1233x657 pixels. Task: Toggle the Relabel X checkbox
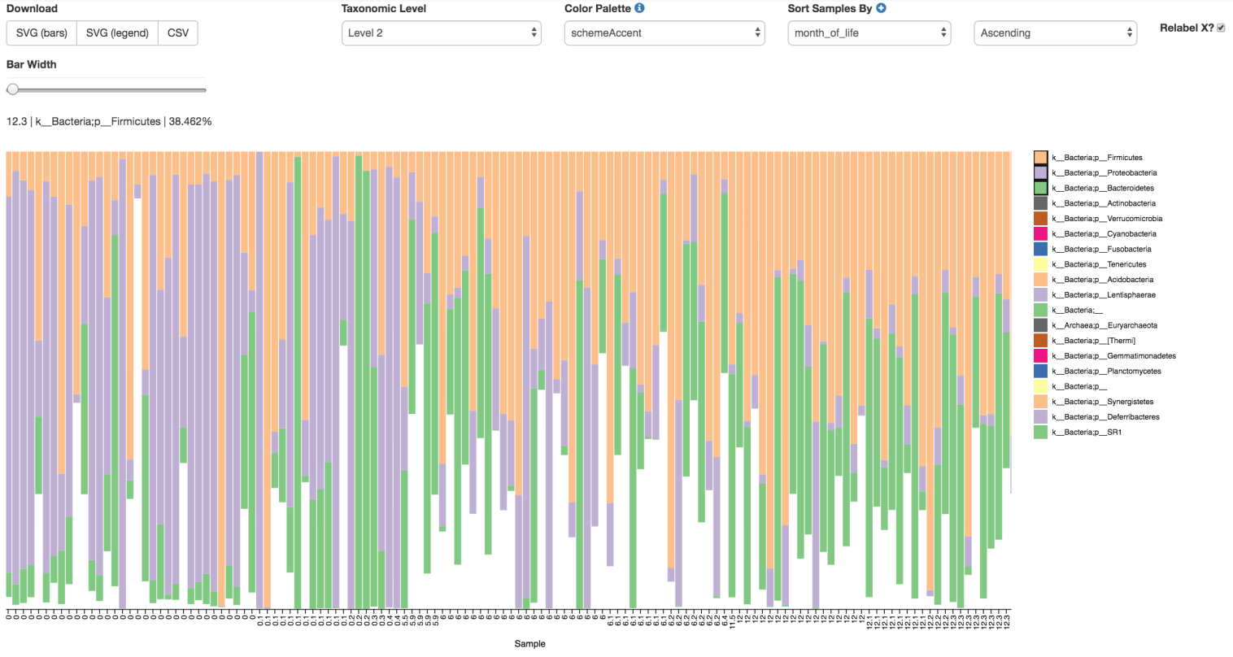(1221, 28)
